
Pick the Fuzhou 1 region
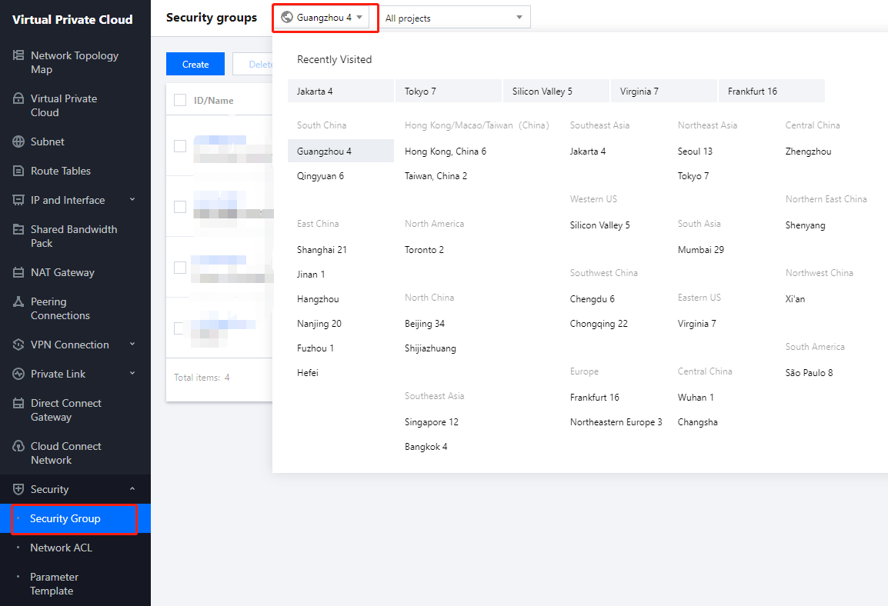point(315,348)
